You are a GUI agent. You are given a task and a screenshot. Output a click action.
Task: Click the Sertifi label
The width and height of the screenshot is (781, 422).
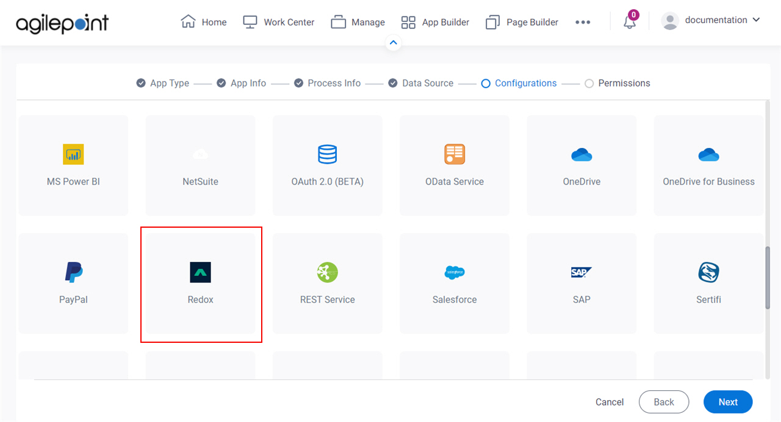708,300
